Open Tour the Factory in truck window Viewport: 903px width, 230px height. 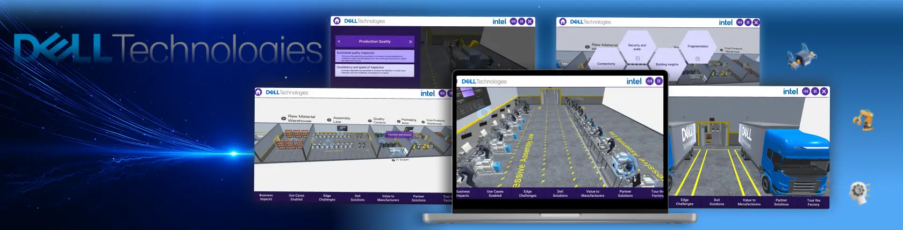[813, 202]
